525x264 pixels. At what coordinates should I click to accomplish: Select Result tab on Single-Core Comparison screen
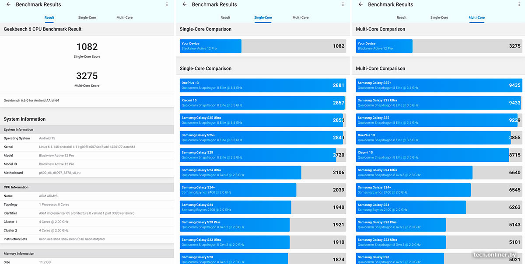[225, 18]
